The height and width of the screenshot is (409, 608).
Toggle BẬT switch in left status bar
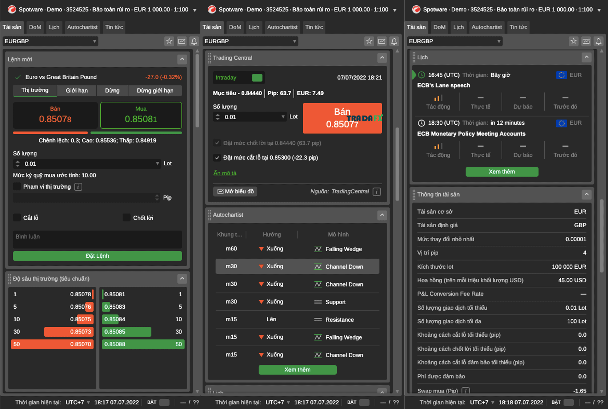pos(164,402)
